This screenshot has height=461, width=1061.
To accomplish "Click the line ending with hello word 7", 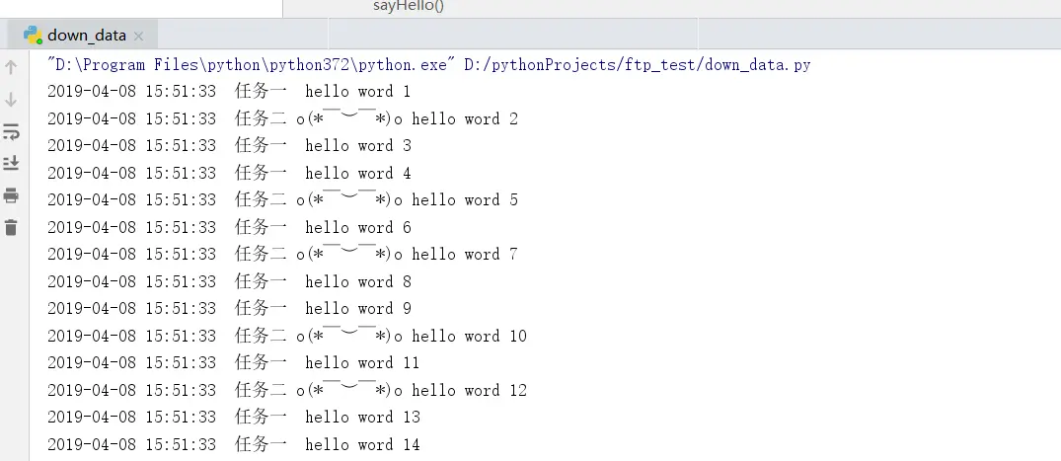I will click(283, 254).
